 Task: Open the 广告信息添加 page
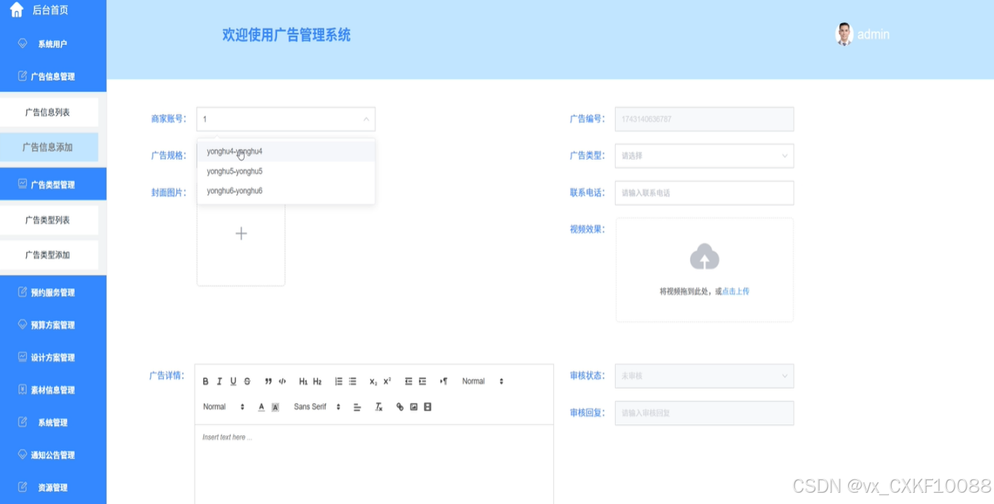click(48, 147)
